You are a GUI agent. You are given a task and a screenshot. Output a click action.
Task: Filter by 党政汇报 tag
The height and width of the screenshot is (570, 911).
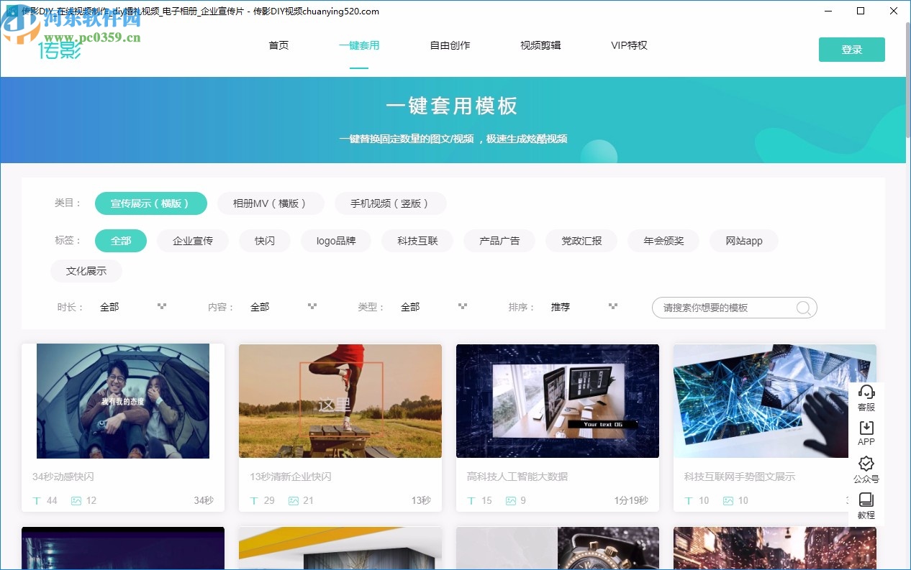tap(581, 241)
